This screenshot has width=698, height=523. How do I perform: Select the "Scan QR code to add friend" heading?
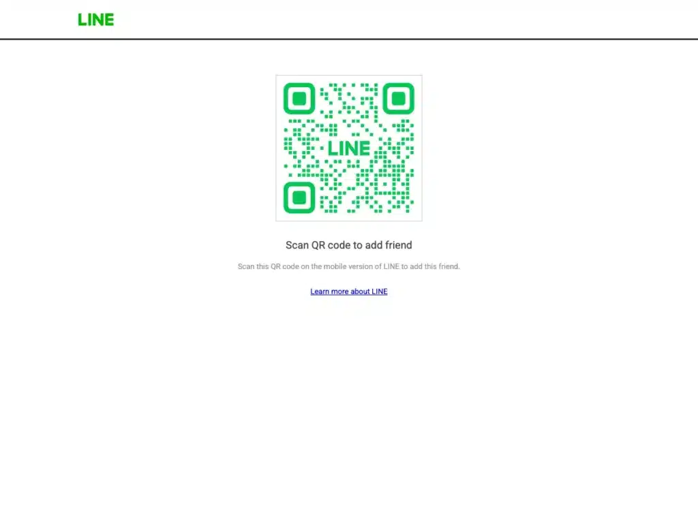(348, 245)
